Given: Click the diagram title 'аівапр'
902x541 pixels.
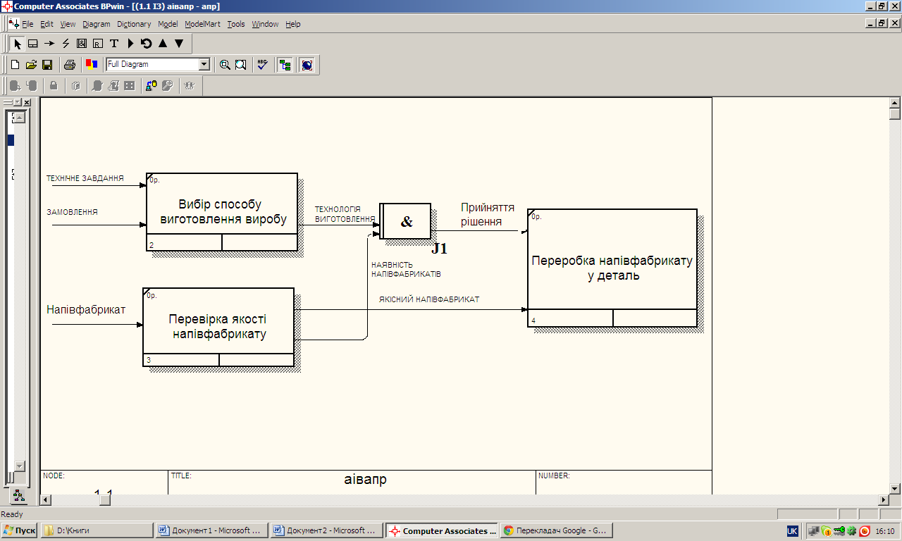Looking at the screenshot, I should (x=366, y=480).
